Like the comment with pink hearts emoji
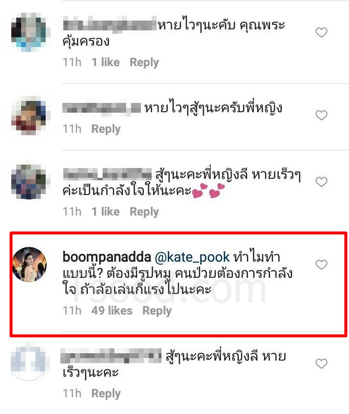The height and width of the screenshot is (414, 349). point(321,182)
